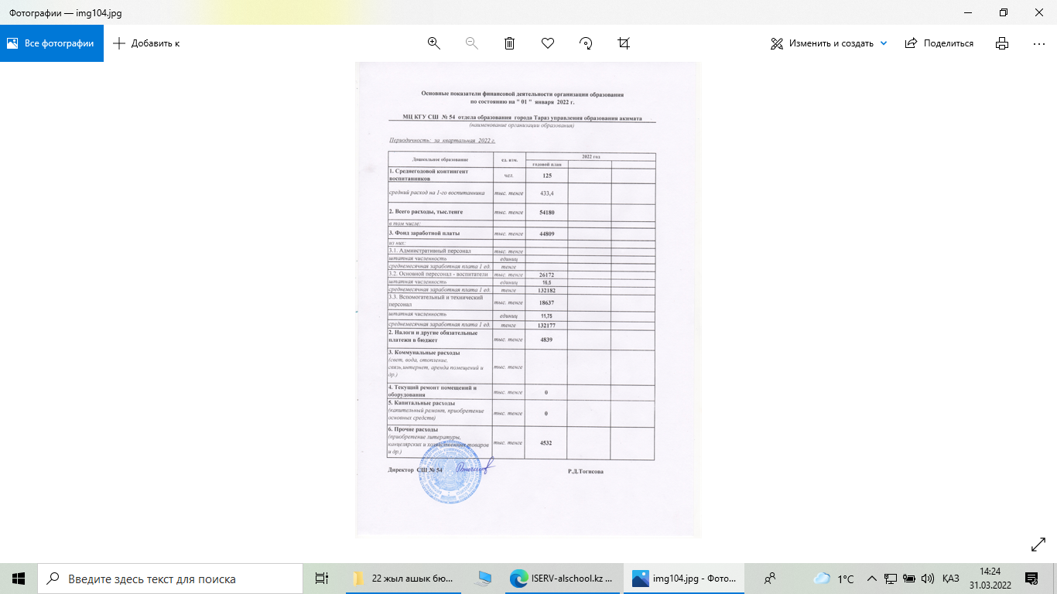The image size is (1057, 594).
Task: Open the three-dots more options menu
Action: tap(1039, 43)
